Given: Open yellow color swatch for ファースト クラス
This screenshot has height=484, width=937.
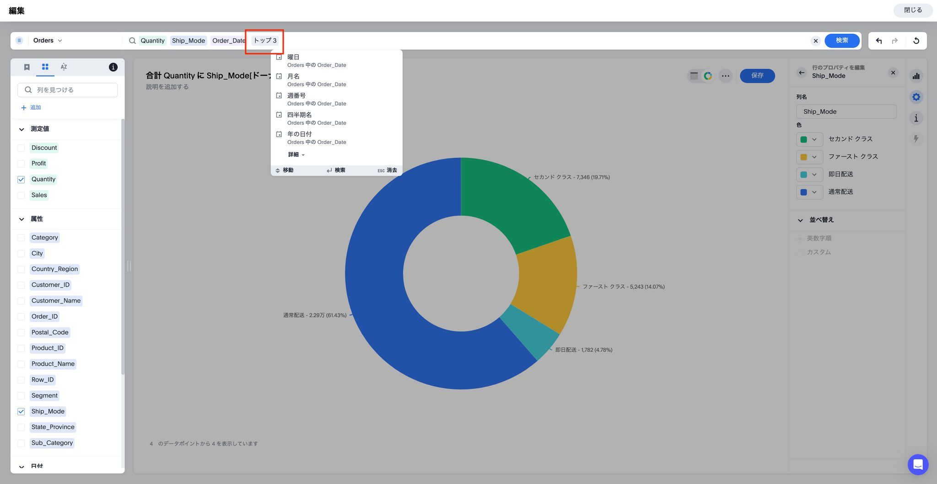Looking at the screenshot, I should 809,157.
